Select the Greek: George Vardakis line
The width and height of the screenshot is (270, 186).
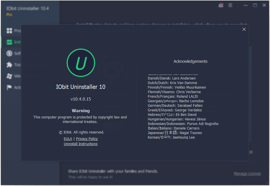(175, 110)
